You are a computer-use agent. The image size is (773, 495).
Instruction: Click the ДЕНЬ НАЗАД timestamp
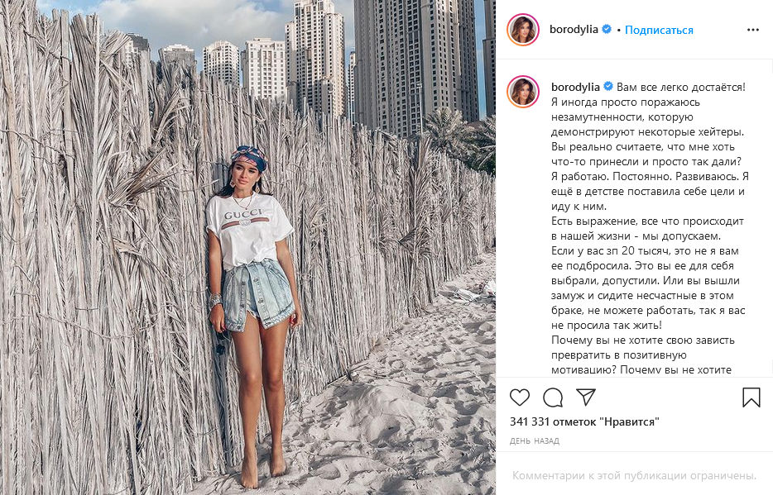pos(535,441)
